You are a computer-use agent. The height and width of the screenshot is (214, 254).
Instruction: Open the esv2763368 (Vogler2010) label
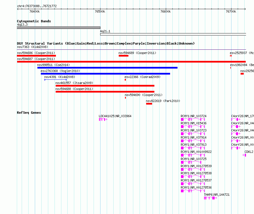60,71
